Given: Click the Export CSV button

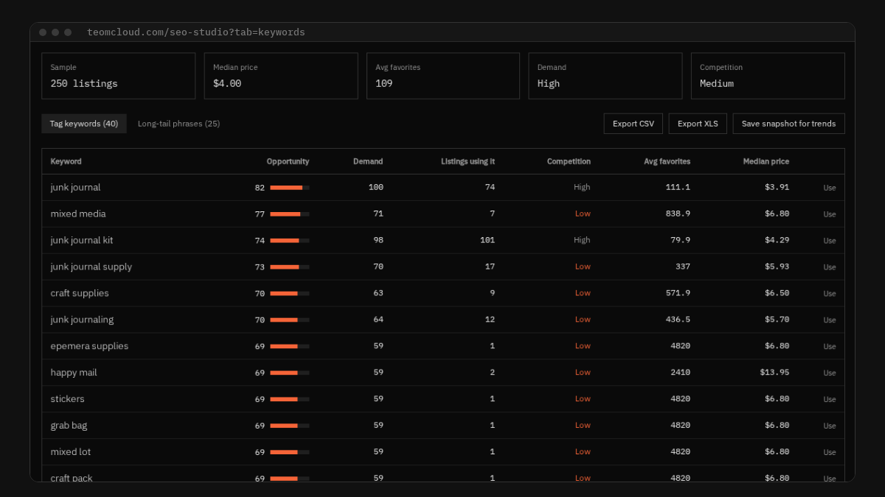Looking at the screenshot, I should pos(634,124).
